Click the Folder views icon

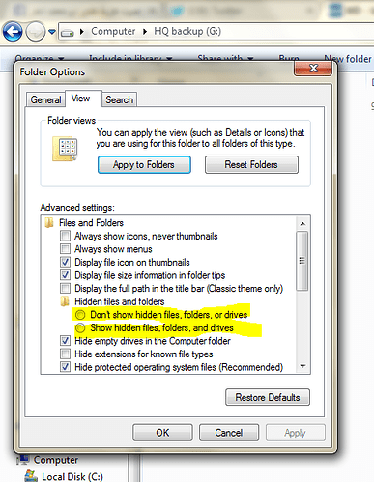[x=65, y=149]
